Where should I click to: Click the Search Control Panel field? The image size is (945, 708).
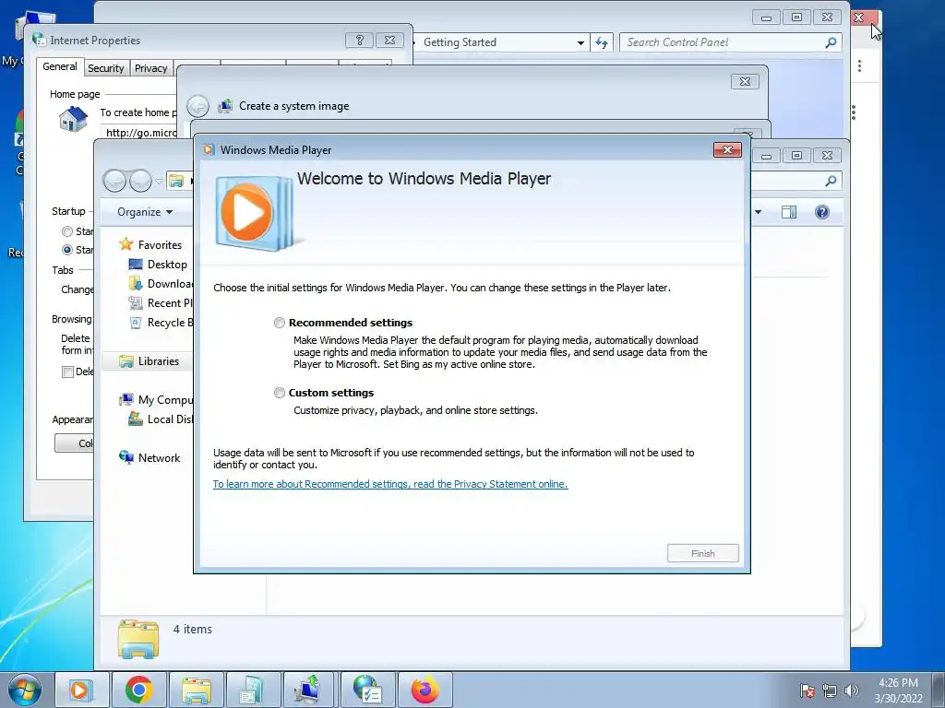722,42
